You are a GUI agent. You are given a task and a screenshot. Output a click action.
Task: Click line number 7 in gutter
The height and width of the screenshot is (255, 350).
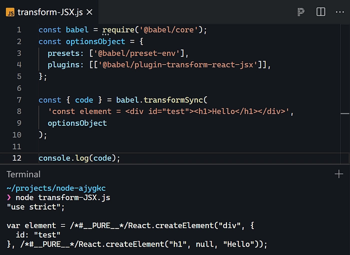pyautogui.click(x=18, y=100)
